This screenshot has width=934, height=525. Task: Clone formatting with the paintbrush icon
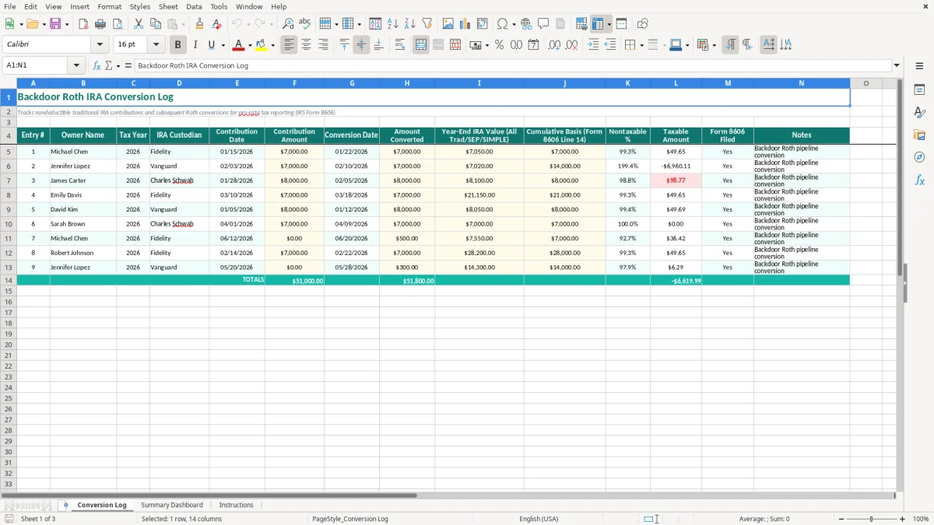(x=199, y=24)
